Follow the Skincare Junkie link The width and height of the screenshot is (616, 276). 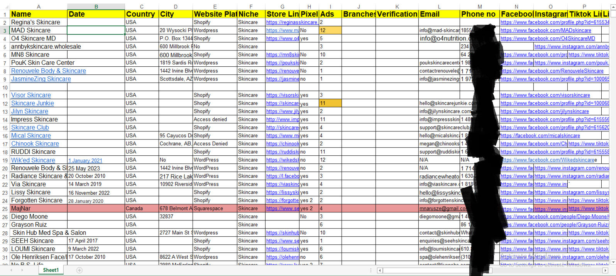coord(32,103)
